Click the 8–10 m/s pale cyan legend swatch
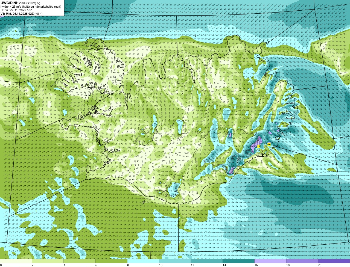The image size is (350, 267). click(x=143, y=261)
